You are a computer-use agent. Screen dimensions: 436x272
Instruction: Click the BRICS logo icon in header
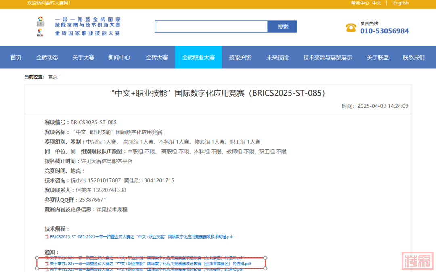point(40,26)
